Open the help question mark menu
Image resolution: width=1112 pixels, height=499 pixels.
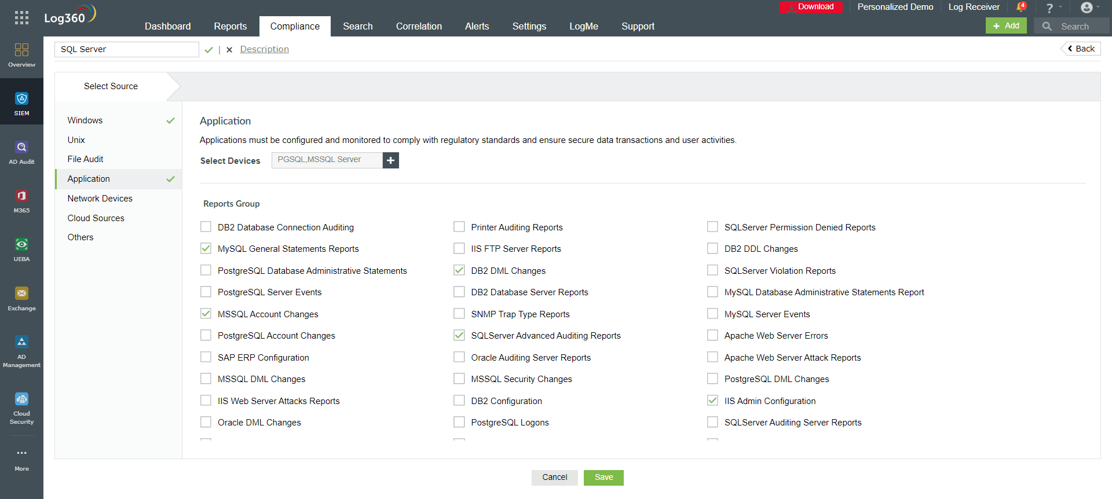click(1049, 8)
